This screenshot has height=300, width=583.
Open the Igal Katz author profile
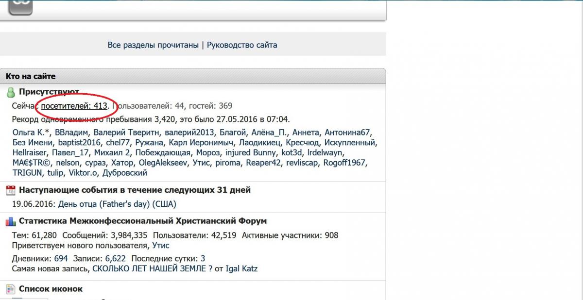[x=242, y=268]
